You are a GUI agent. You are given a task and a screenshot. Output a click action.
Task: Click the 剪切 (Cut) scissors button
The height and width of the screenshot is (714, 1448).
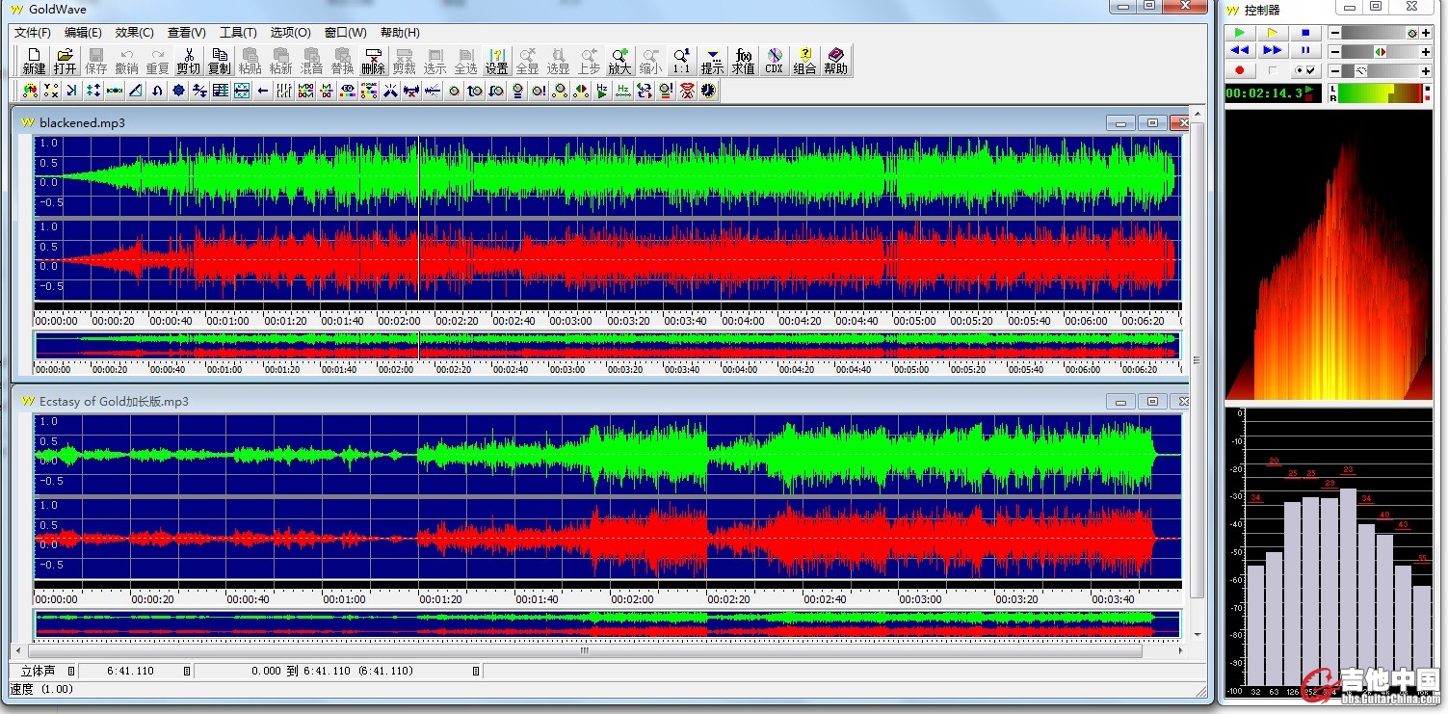(189, 62)
